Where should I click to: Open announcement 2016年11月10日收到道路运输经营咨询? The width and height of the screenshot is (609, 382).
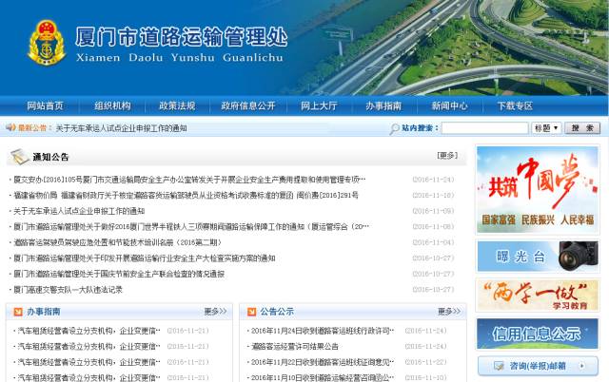[x=323, y=377]
